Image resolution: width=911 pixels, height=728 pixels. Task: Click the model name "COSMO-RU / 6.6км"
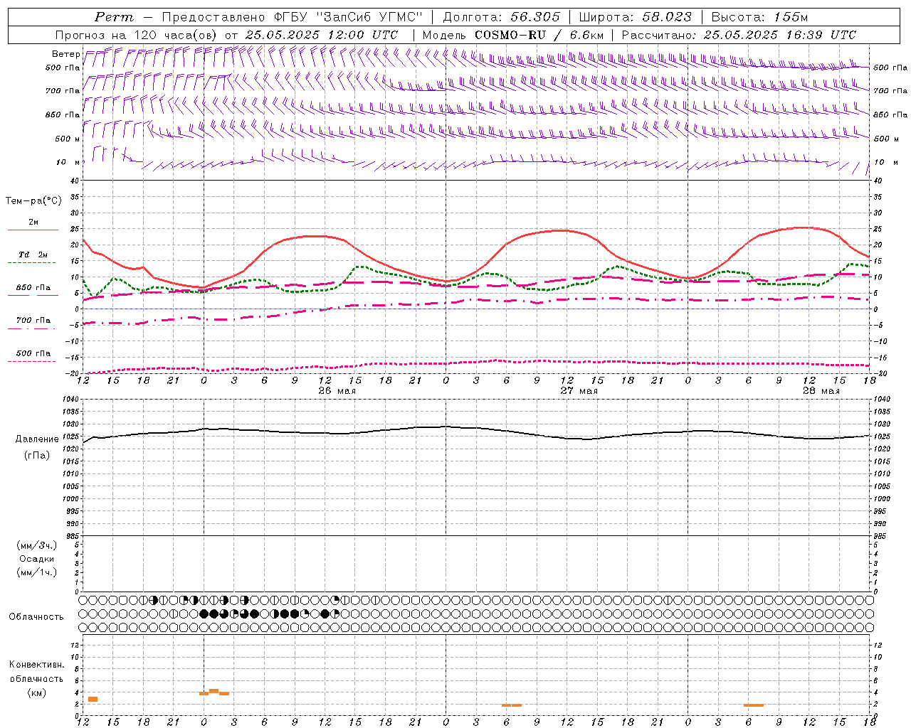(539, 35)
